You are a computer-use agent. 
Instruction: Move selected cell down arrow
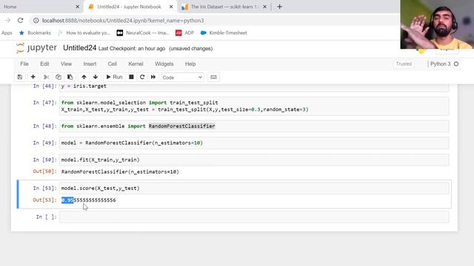point(96,77)
